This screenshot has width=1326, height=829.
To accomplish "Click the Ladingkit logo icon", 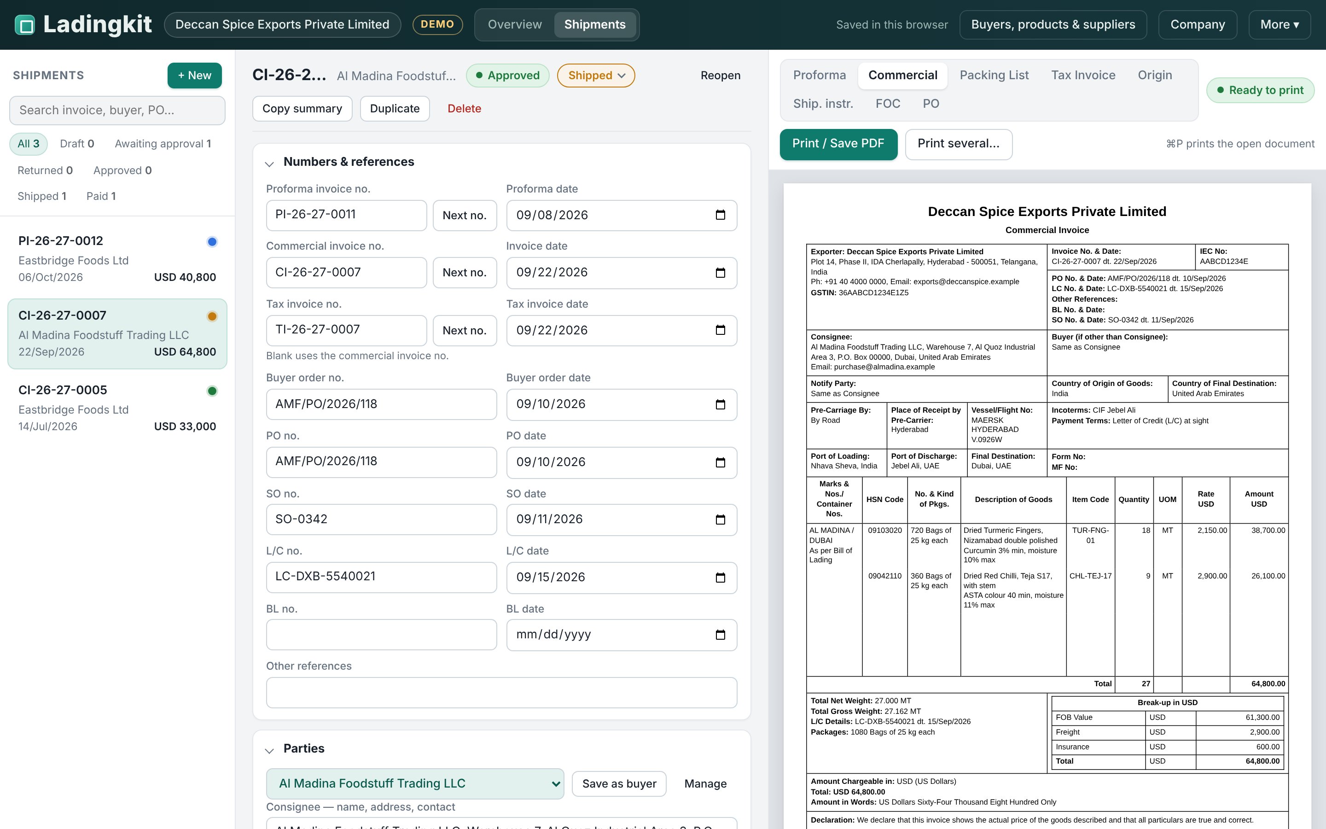I will point(25,25).
